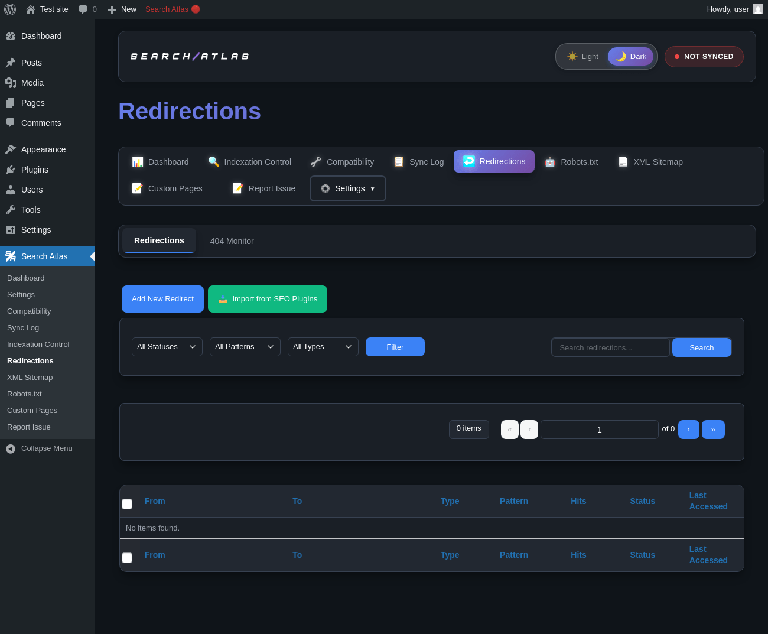Viewport: 768px width, 634px height.
Task: Click the Filter button
Action: [395, 347]
